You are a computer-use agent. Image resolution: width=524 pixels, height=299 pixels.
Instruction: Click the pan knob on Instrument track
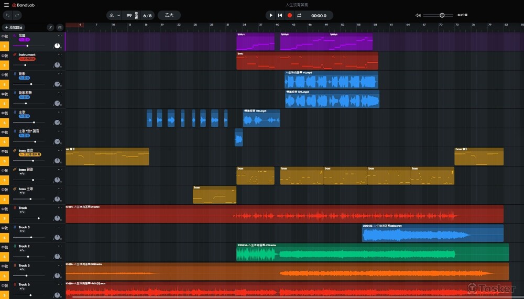(x=57, y=65)
